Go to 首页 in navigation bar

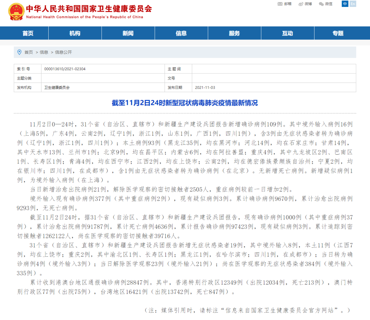click(28, 33)
